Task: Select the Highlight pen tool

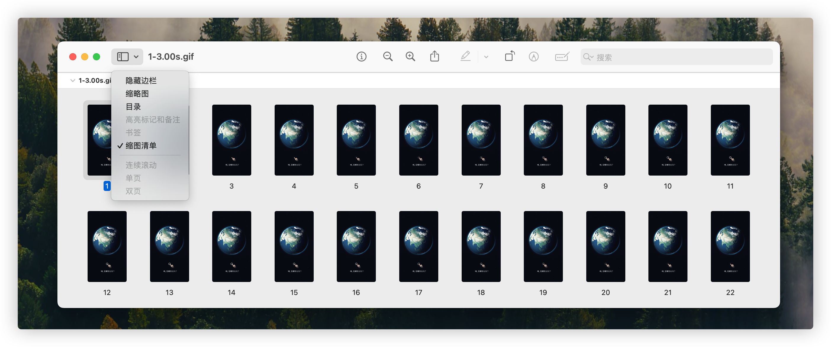Action: (465, 57)
